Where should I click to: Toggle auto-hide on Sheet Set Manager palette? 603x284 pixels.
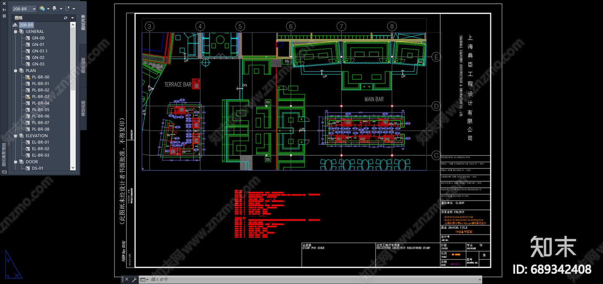[4, 10]
